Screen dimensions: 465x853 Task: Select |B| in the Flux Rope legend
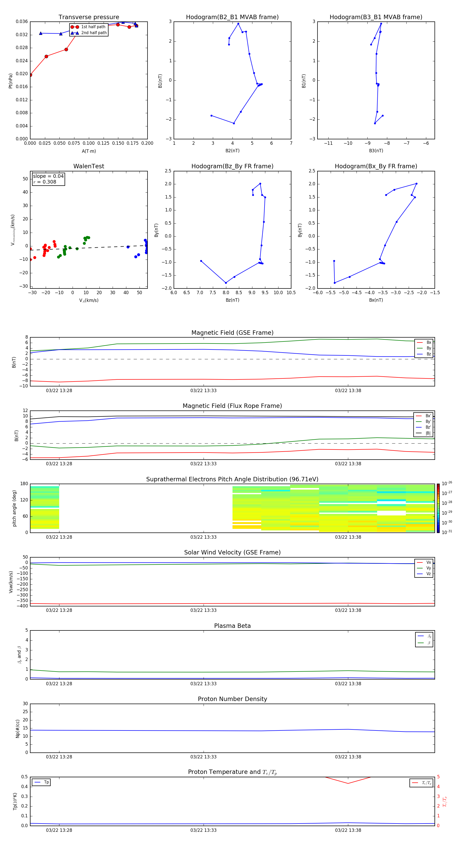(424, 433)
